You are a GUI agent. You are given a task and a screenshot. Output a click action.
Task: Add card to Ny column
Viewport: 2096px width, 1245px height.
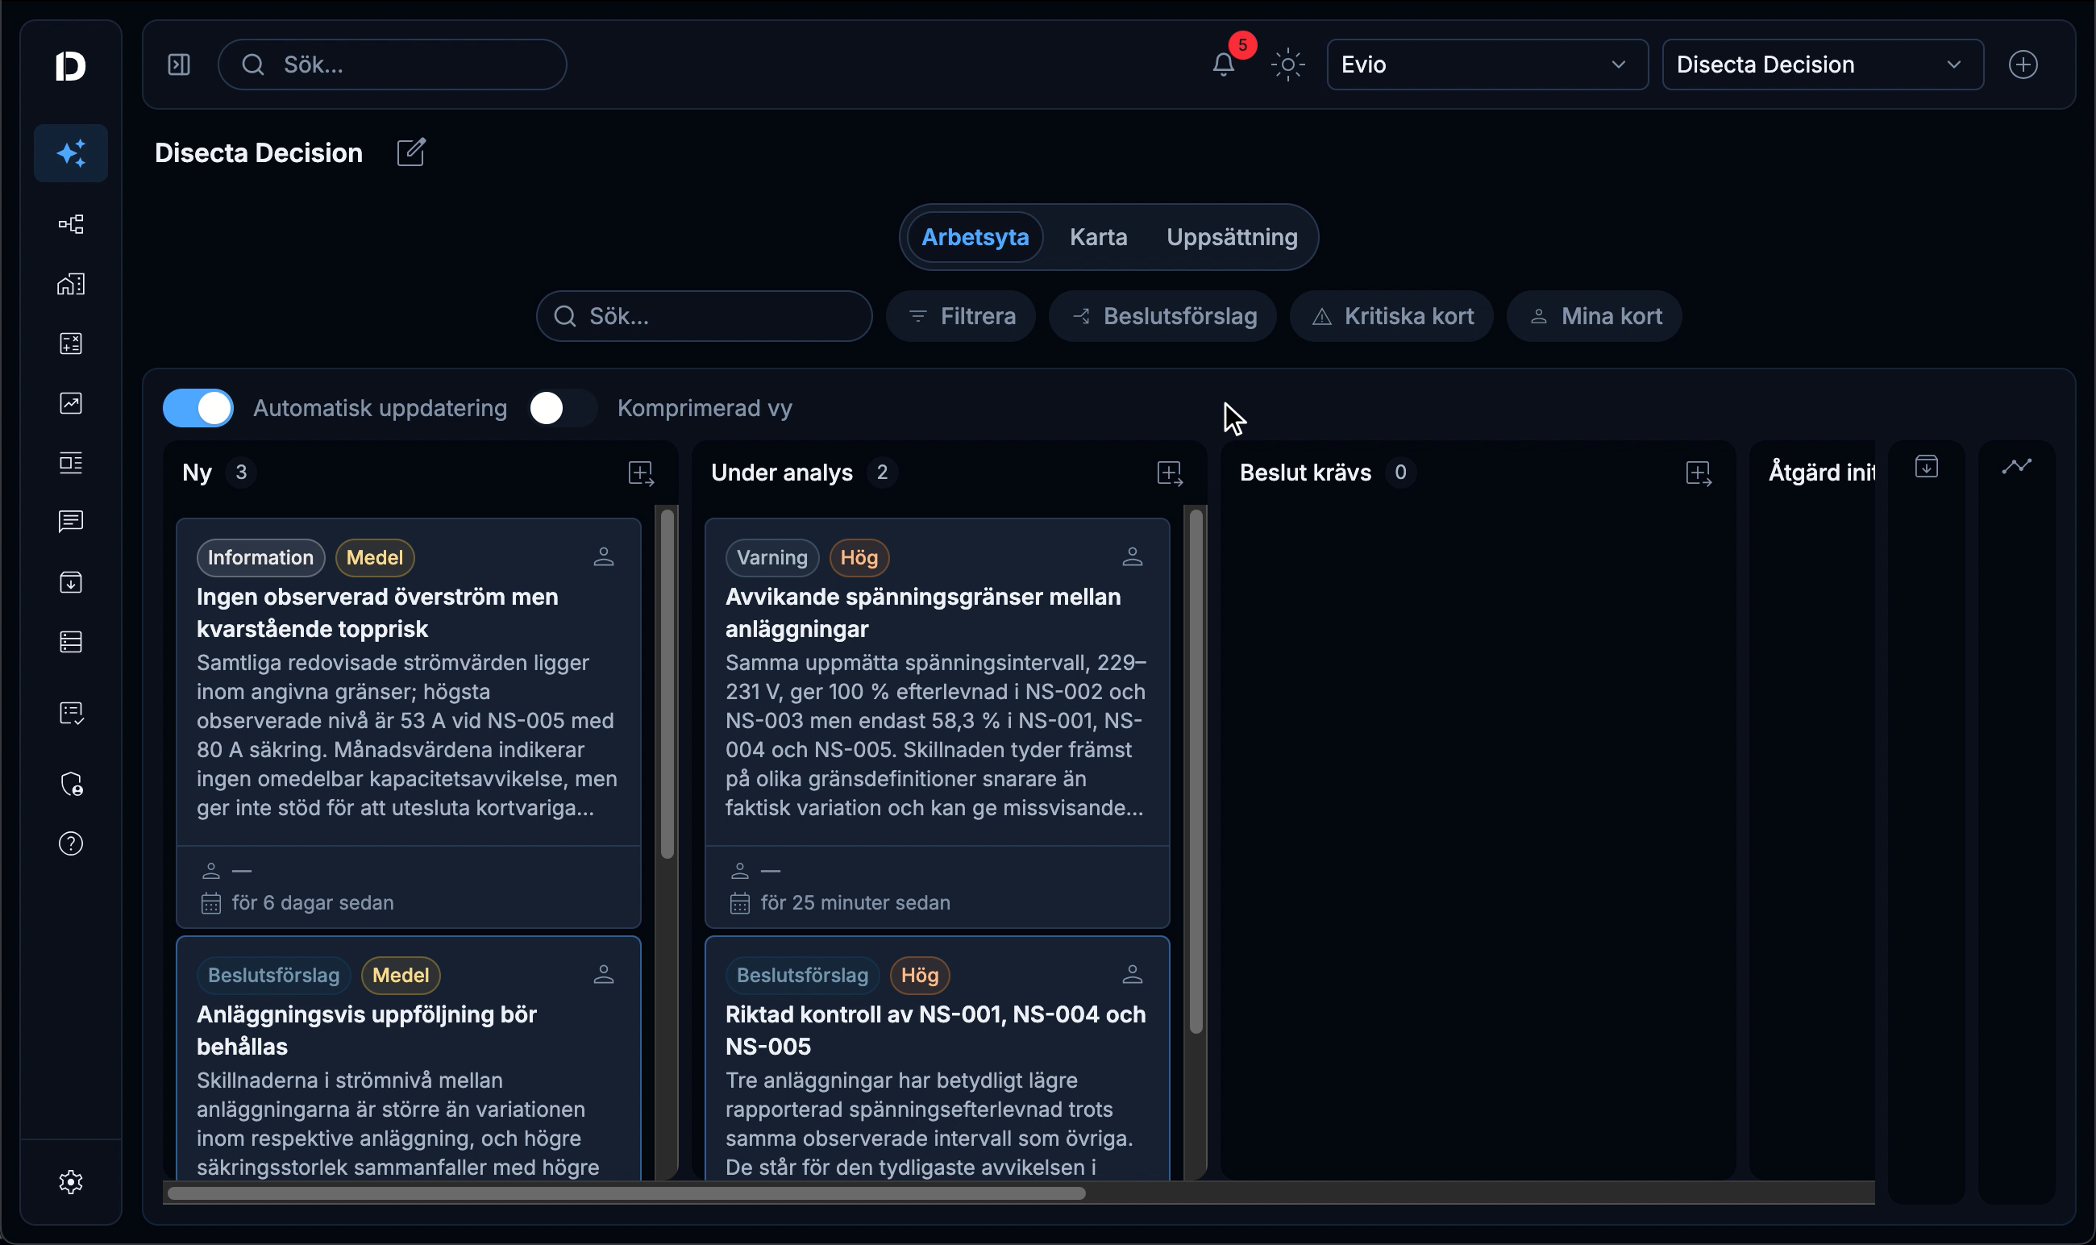coord(641,473)
